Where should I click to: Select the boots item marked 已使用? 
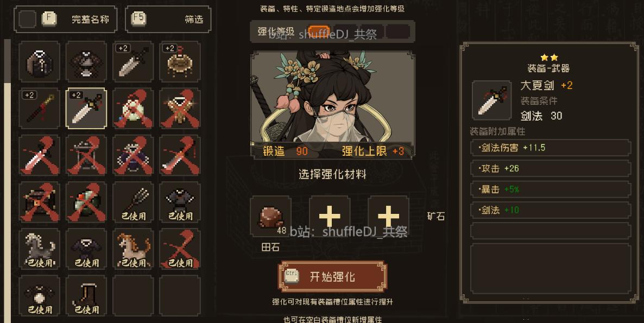click(x=86, y=296)
